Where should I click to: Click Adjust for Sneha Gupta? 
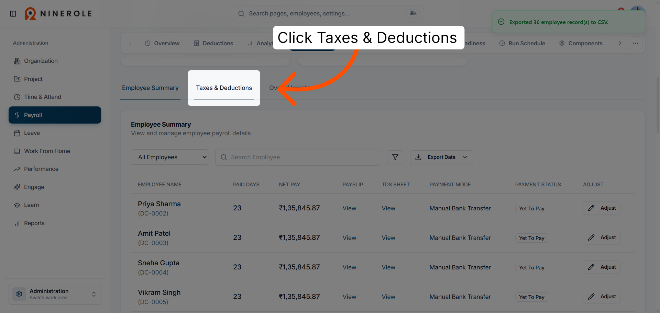pyautogui.click(x=602, y=267)
